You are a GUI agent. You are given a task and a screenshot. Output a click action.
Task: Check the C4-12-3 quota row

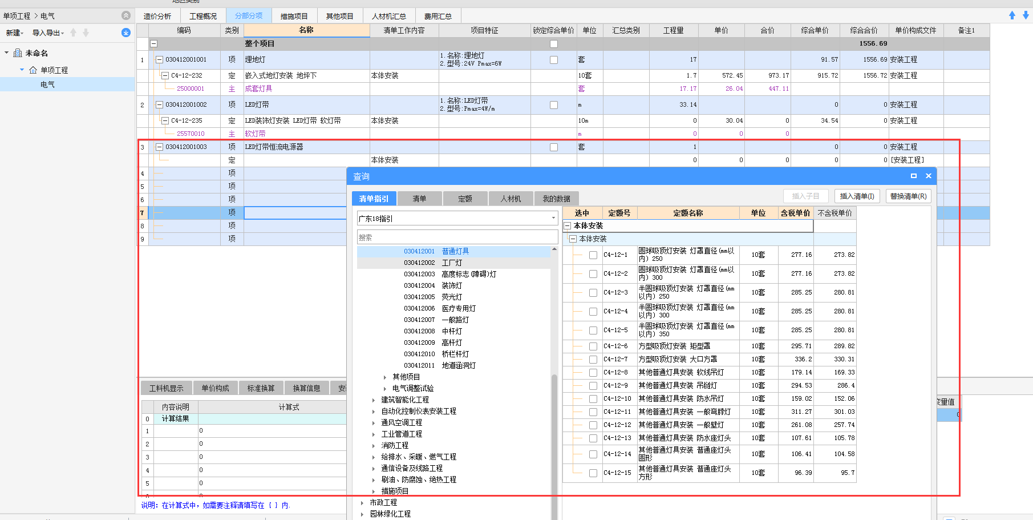point(593,293)
